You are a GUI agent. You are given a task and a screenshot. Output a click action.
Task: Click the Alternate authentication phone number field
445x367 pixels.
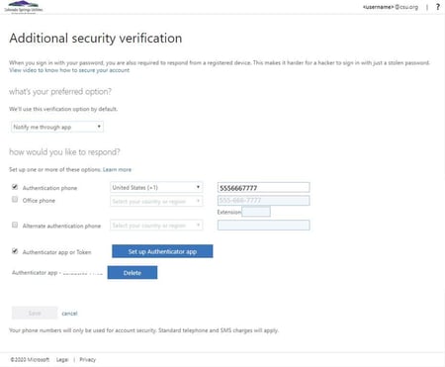(x=264, y=226)
